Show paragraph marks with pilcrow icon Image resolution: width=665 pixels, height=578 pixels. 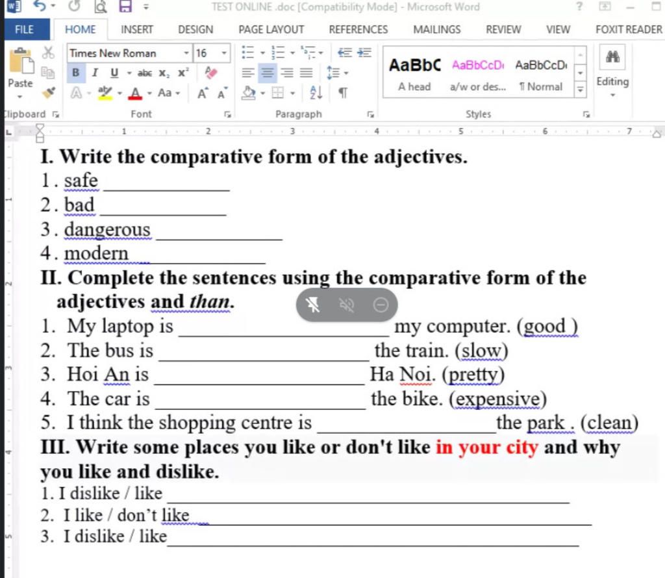click(x=343, y=92)
